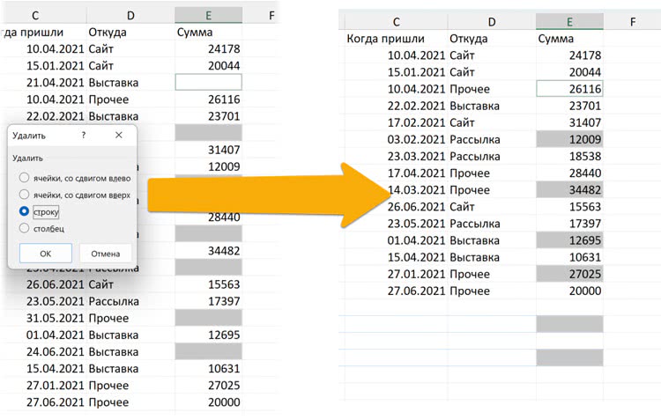
Task: Click Рассылка cell in right sheet's 03.02.2021 row
Action: 491,139
